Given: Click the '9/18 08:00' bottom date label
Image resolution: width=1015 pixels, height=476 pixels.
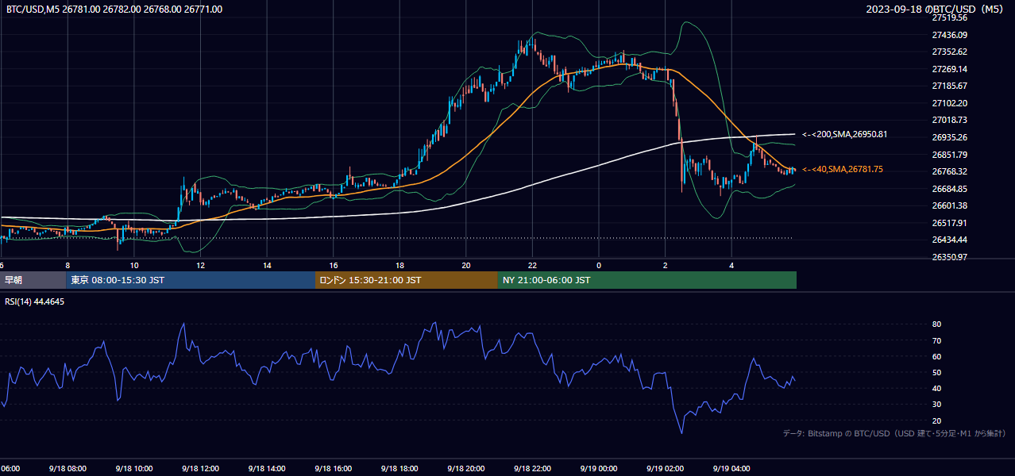Looking at the screenshot, I should [x=68, y=468].
